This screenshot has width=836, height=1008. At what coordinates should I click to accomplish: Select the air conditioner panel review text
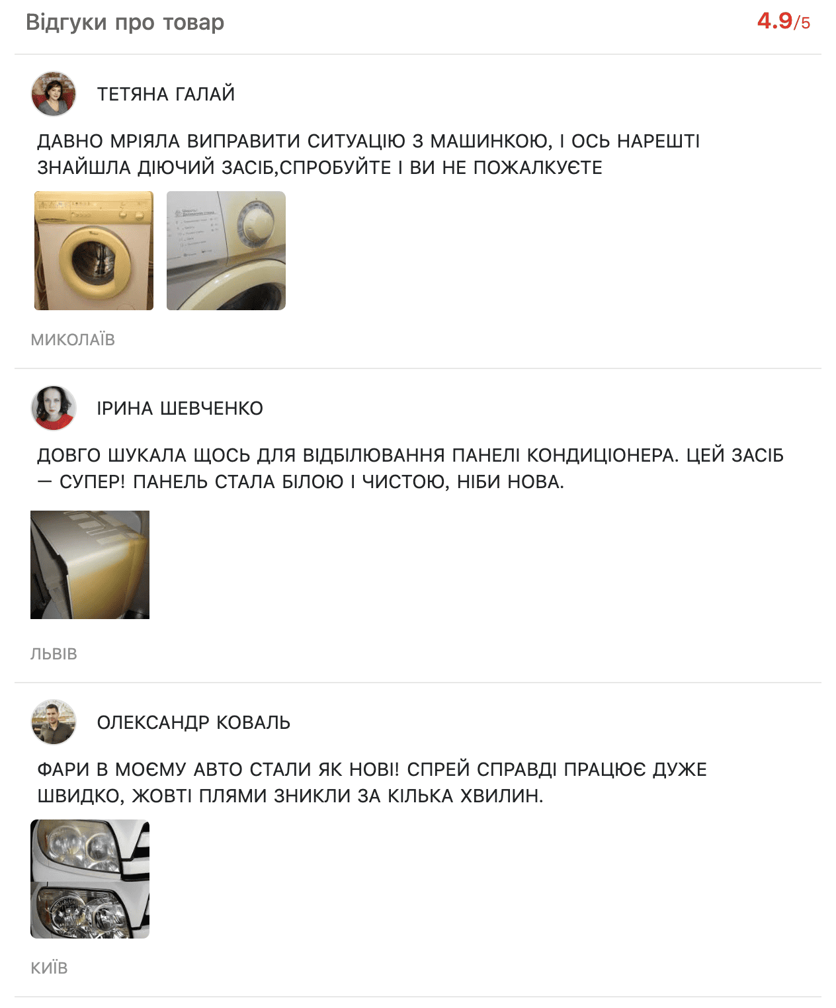pos(410,468)
